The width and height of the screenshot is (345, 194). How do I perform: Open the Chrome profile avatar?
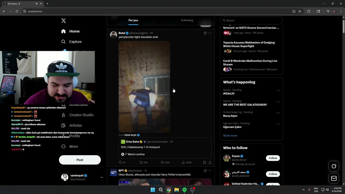point(334,11)
